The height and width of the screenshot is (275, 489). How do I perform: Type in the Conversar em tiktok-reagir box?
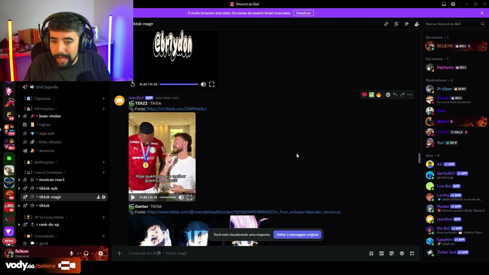(x=244, y=253)
